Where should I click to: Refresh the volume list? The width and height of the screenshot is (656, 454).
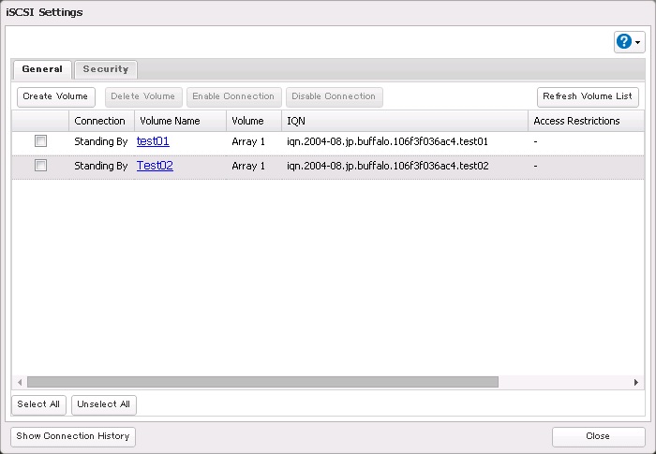(588, 96)
